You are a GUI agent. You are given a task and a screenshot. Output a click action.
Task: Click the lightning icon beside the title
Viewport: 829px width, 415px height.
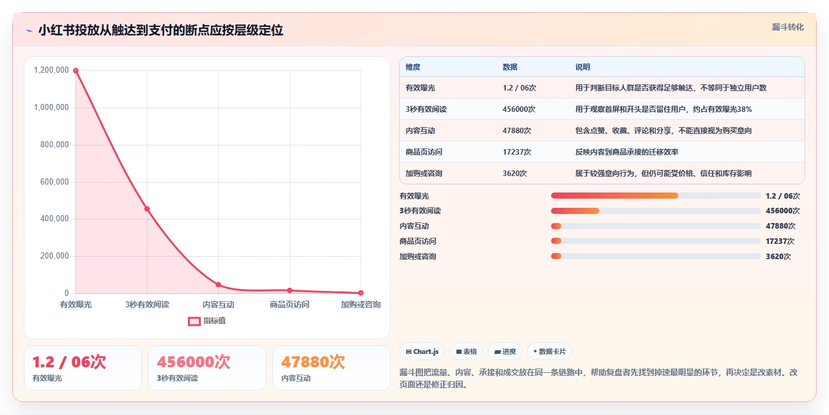(29, 31)
